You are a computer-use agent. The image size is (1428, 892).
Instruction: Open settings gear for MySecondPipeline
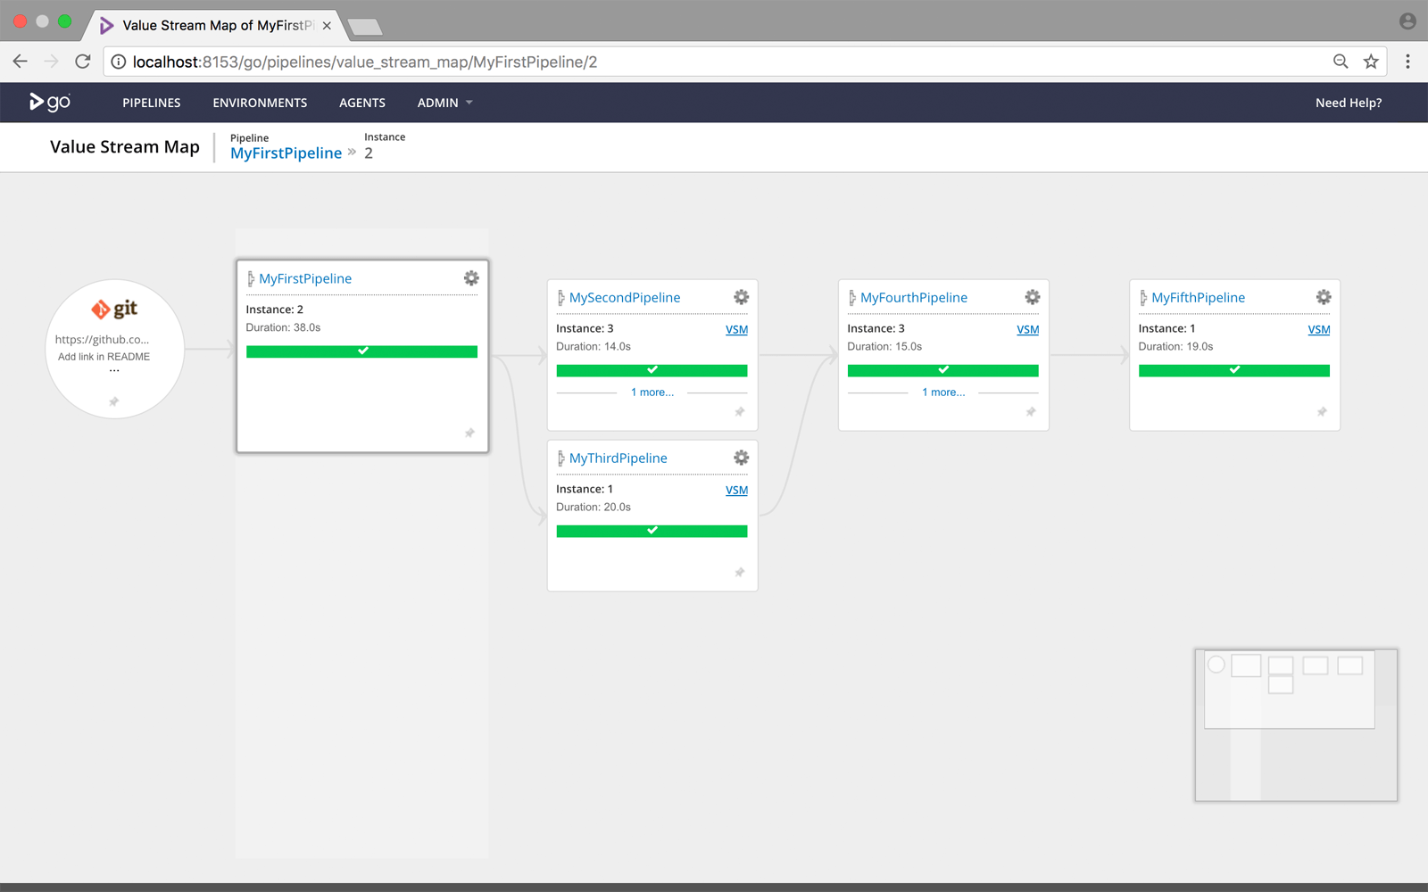click(x=741, y=297)
